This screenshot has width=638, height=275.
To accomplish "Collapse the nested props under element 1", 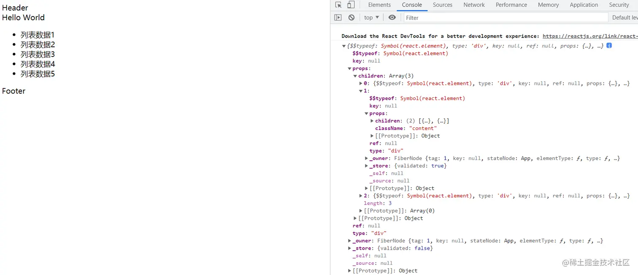I will pos(366,113).
